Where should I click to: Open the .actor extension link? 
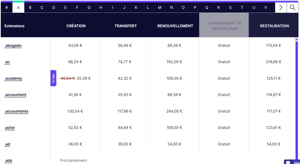[x=10, y=128]
